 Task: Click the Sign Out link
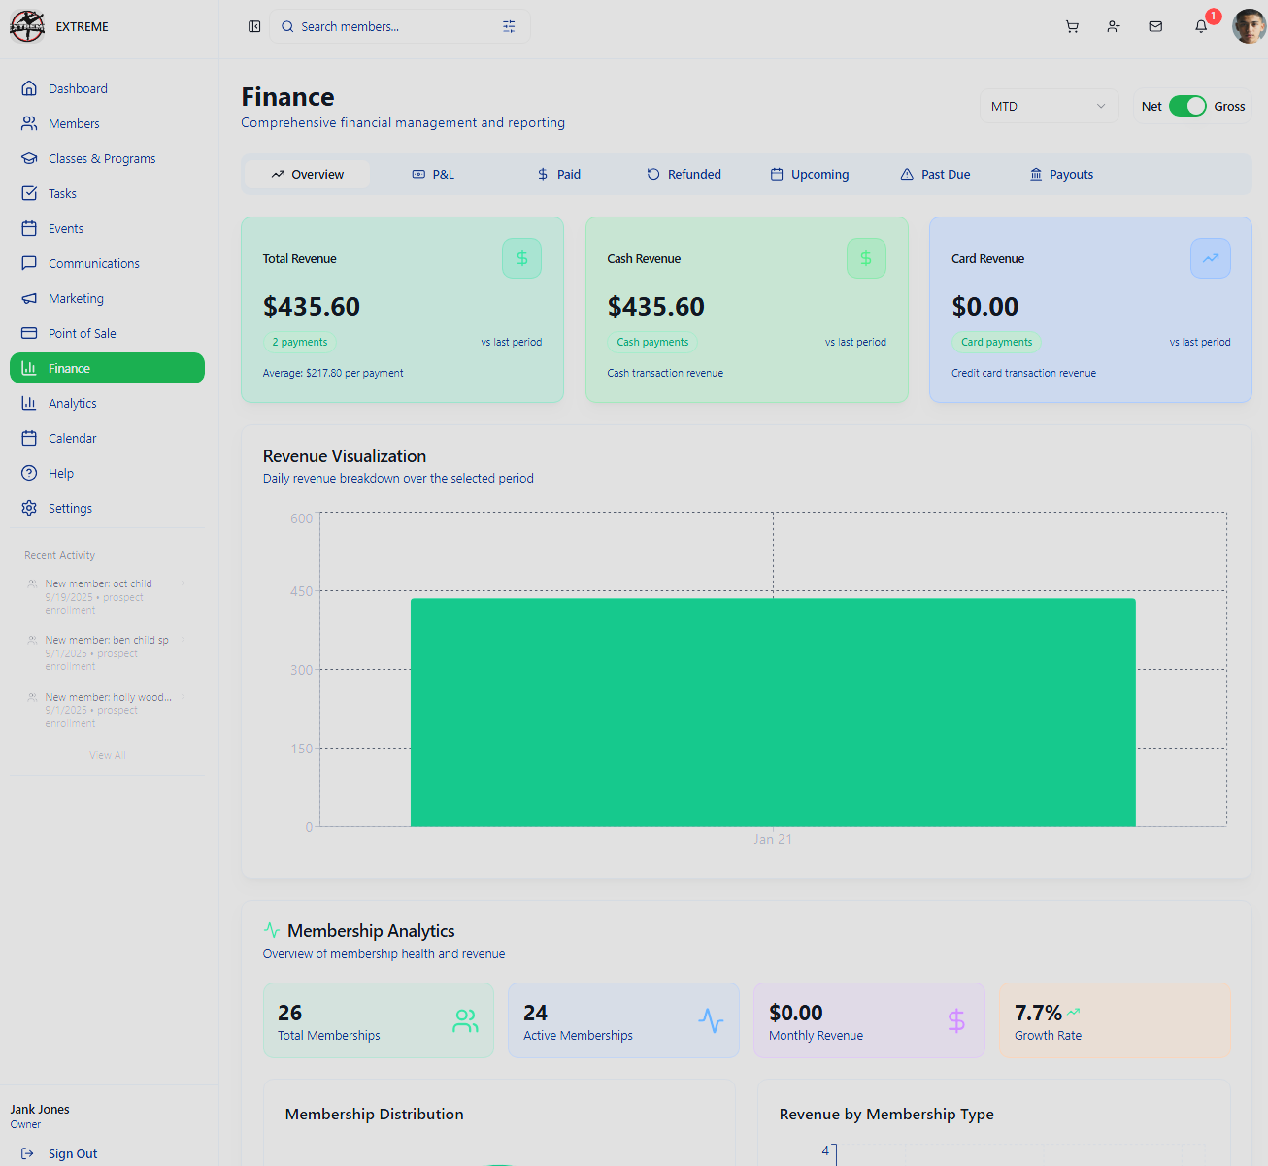[73, 1153]
